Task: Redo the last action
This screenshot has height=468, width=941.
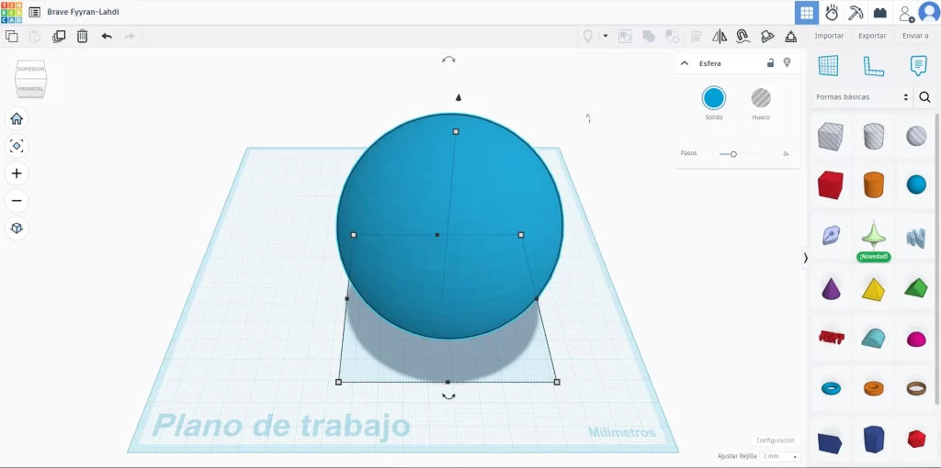Action: (130, 37)
